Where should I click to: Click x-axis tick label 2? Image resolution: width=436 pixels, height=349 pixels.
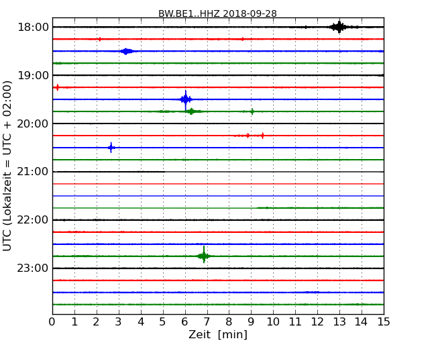97,322
